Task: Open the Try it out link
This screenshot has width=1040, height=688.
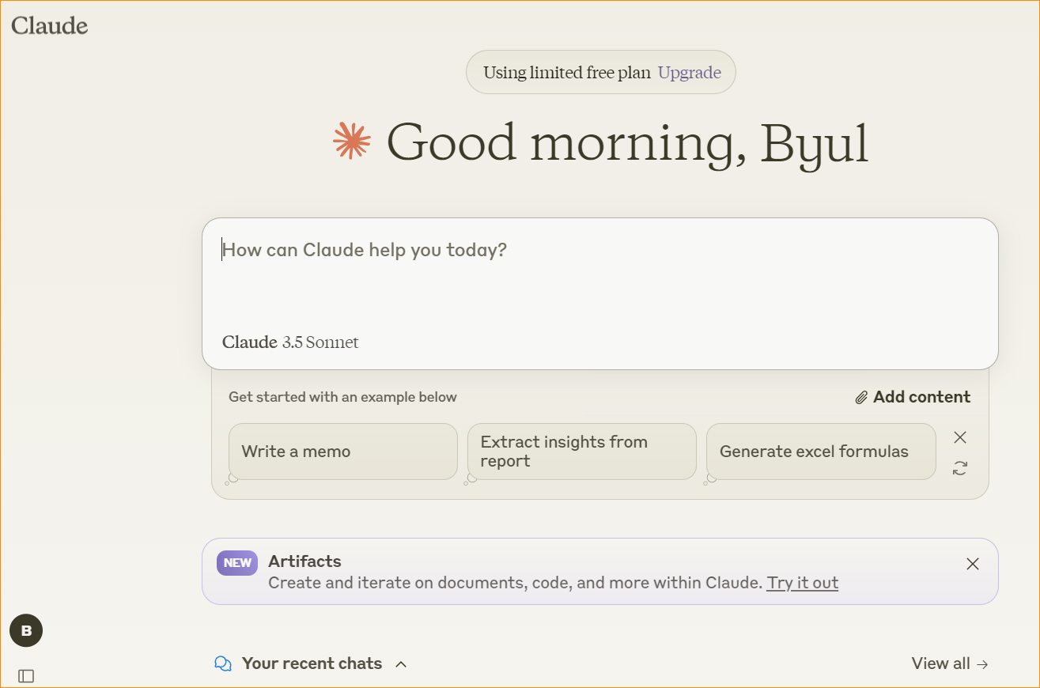Action: (803, 583)
